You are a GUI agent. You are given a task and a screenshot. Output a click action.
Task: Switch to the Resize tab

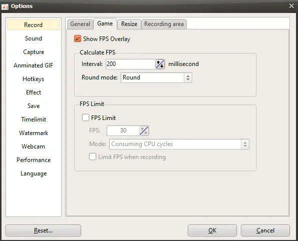(129, 24)
